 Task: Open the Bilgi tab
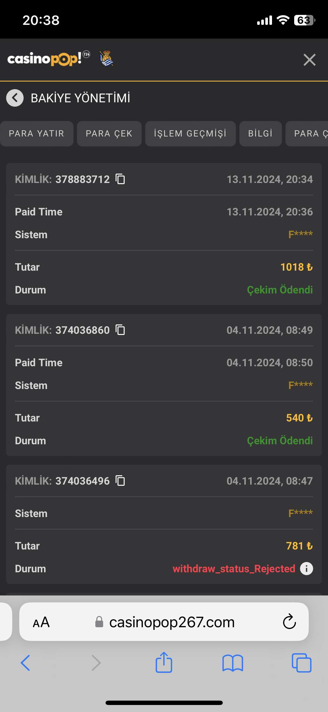260,134
